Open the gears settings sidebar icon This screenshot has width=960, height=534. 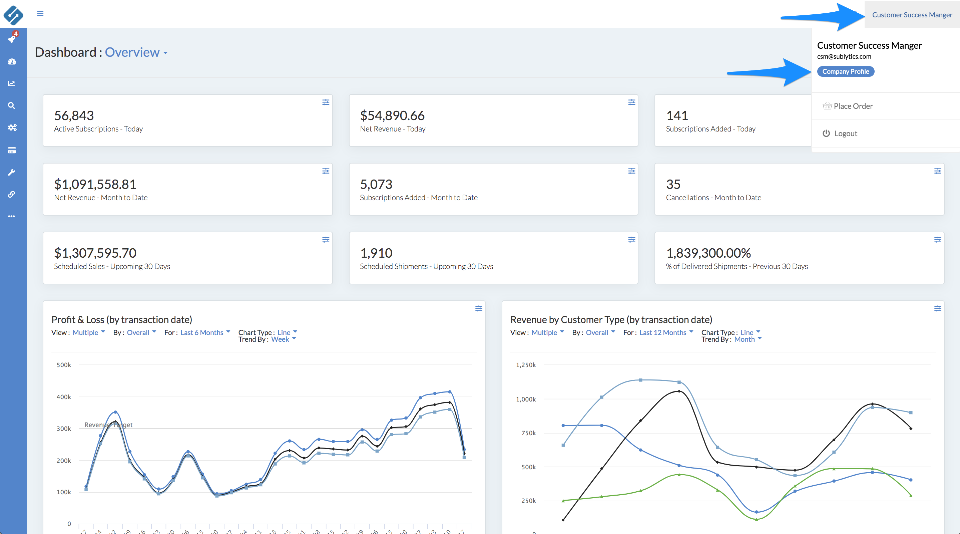click(12, 127)
